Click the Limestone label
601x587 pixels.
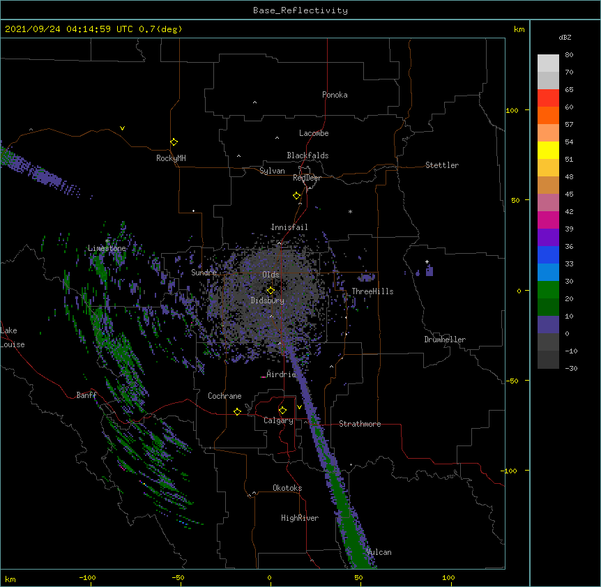(x=107, y=248)
